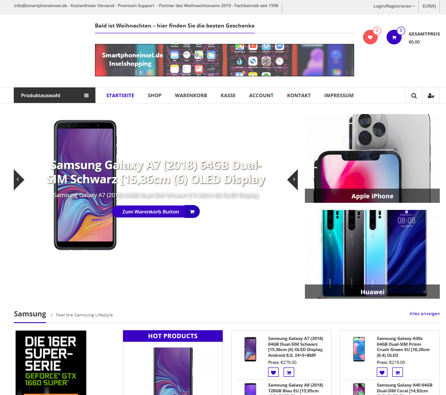Screen dimensions: 446x395
Task: Click the hamburger icon in Produktauswahl
Action: 87,95
